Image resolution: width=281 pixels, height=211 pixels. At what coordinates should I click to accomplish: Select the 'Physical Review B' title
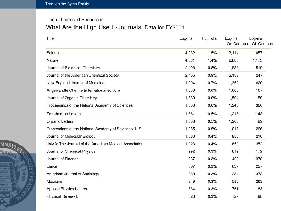(63, 196)
